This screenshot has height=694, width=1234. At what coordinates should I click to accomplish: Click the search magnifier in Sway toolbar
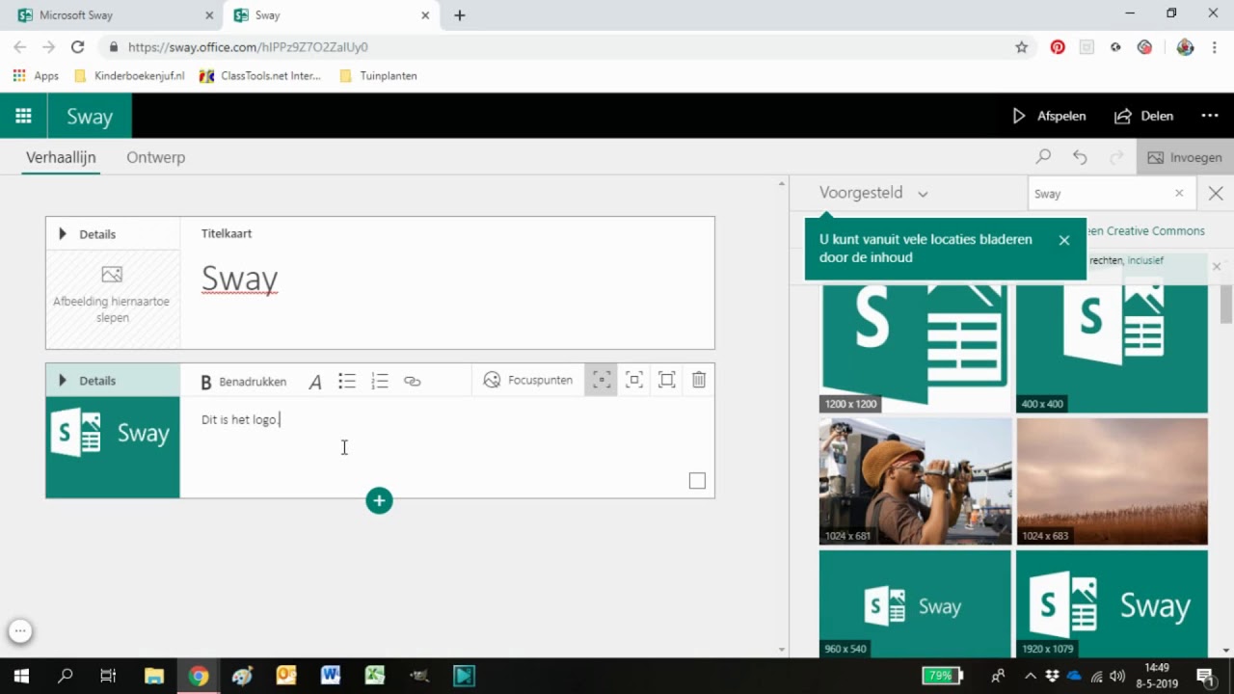(1043, 157)
